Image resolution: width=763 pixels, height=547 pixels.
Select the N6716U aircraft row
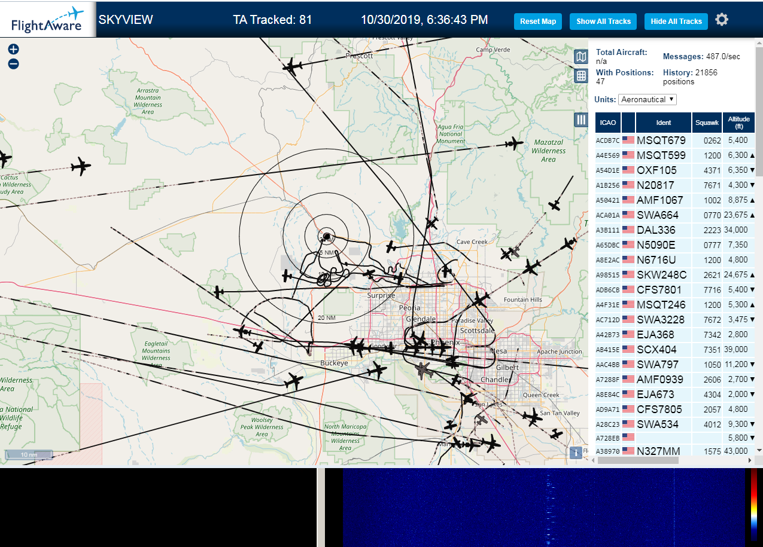675,259
